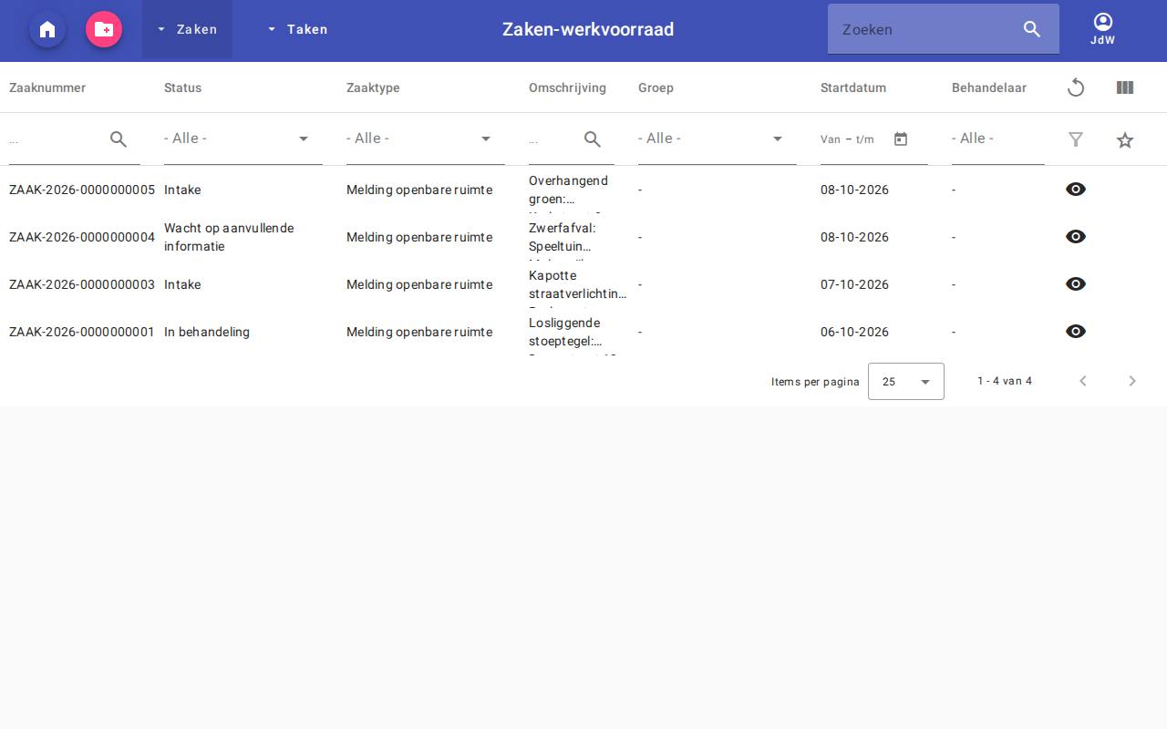1167x729 pixels.
Task: View case ZAAK-2026-0000000004 via the eye icon
Action: (1076, 237)
